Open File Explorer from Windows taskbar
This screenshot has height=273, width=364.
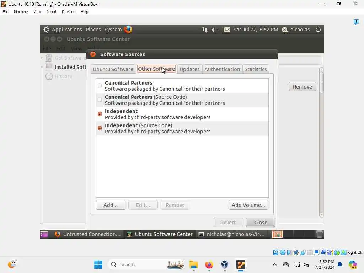[x=194, y=264]
